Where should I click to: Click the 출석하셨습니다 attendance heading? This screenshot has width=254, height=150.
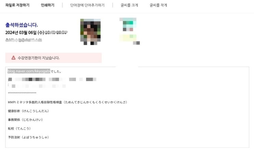(22, 25)
